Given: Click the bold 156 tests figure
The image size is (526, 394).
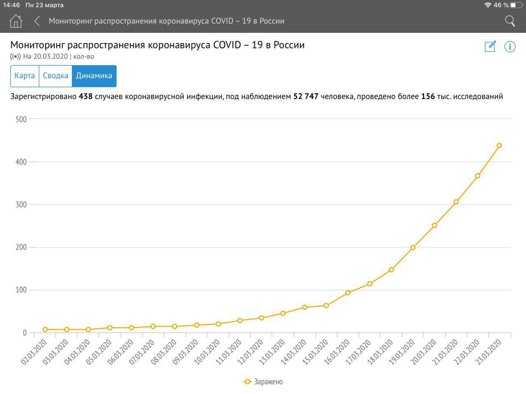Looking at the screenshot, I should pyautogui.click(x=428, y=96).
